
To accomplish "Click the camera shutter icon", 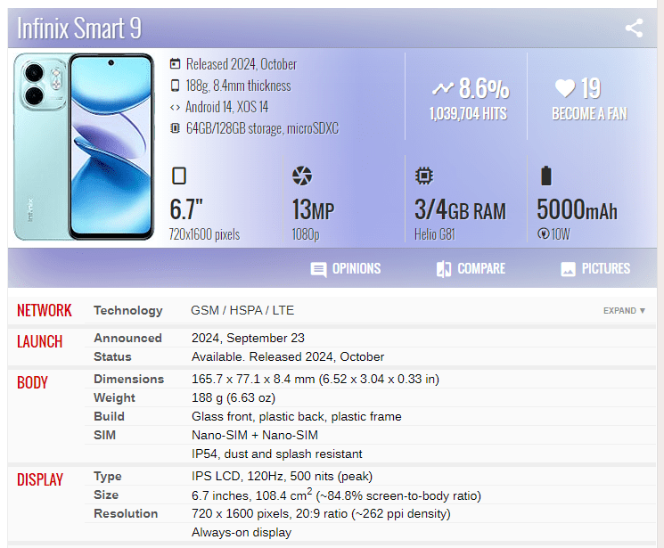I will tap(302, 176).
